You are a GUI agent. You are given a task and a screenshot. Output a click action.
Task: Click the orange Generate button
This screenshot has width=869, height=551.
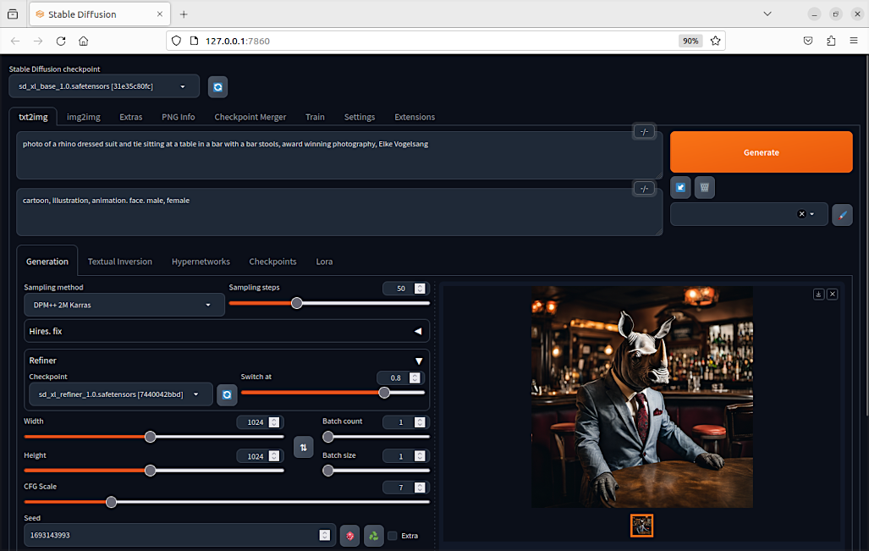coord(761,152)
